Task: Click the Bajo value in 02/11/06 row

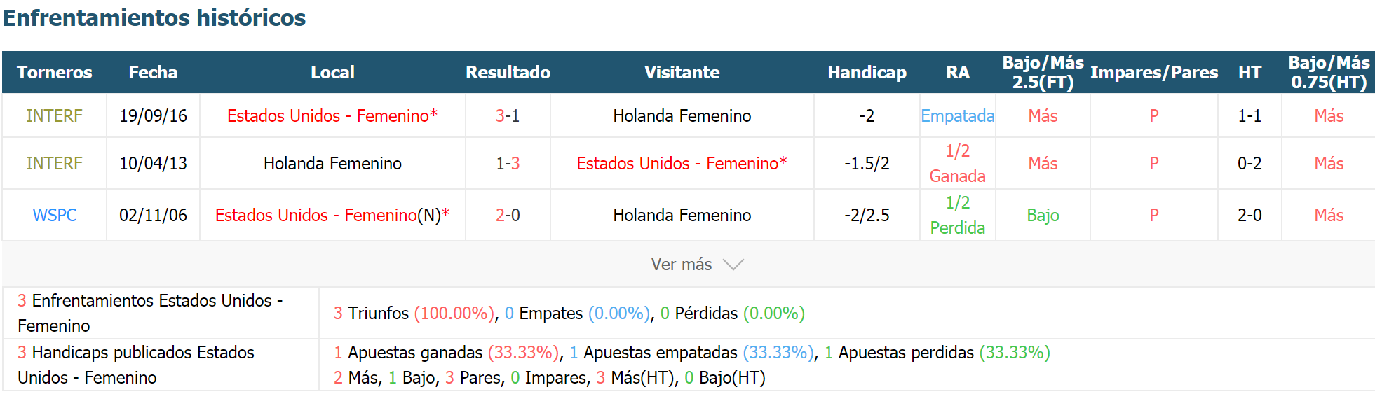Action: [1043, 215]
